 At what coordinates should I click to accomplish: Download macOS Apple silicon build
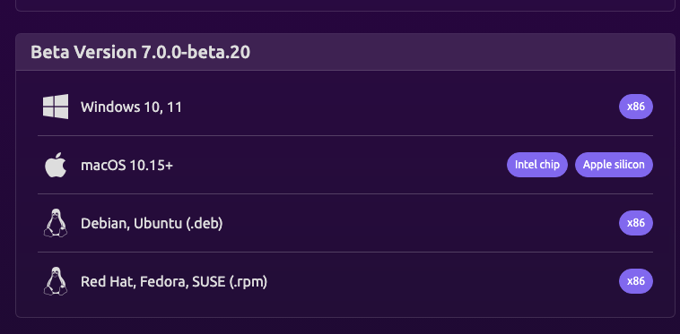pos(614,165)
